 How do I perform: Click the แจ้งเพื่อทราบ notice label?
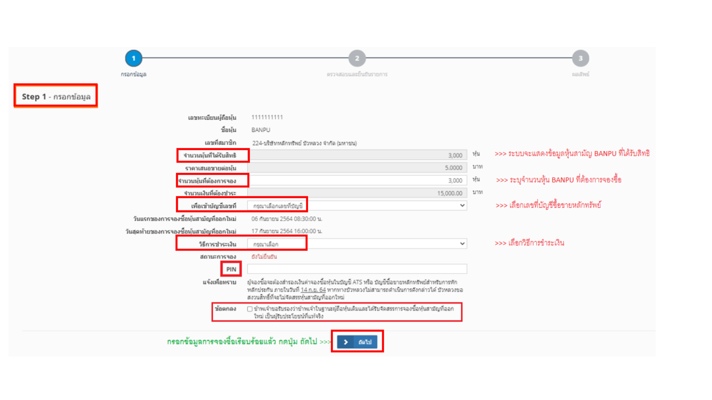(219, 282)
